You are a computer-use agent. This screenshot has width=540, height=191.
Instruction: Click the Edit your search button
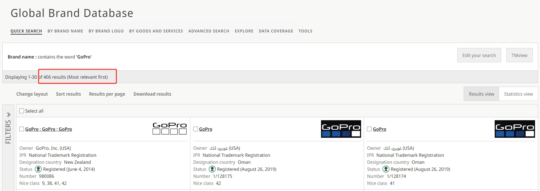pyautogui.click(x=479, y=55)
